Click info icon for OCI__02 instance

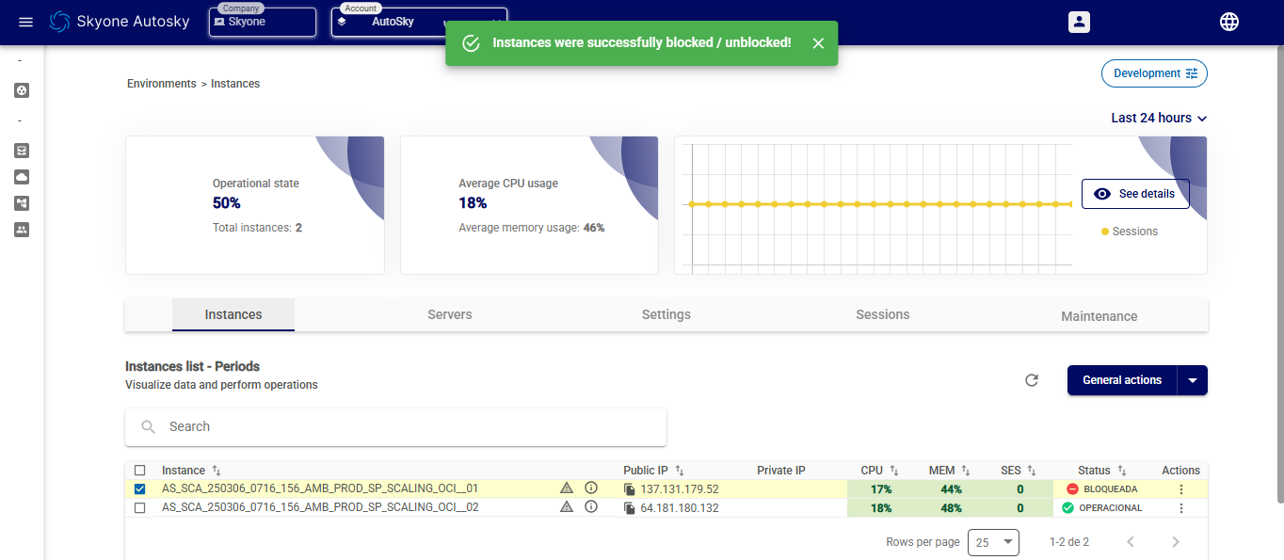click(591, 507)
